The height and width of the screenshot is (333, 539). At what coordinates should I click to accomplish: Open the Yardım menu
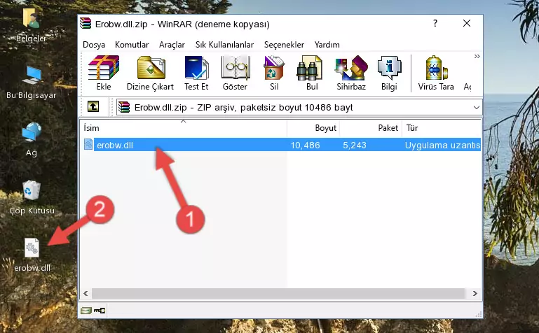(327, 45)
